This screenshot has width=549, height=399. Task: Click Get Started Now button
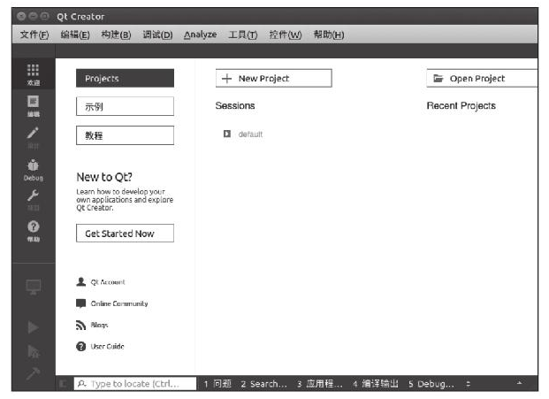[125, 234]
